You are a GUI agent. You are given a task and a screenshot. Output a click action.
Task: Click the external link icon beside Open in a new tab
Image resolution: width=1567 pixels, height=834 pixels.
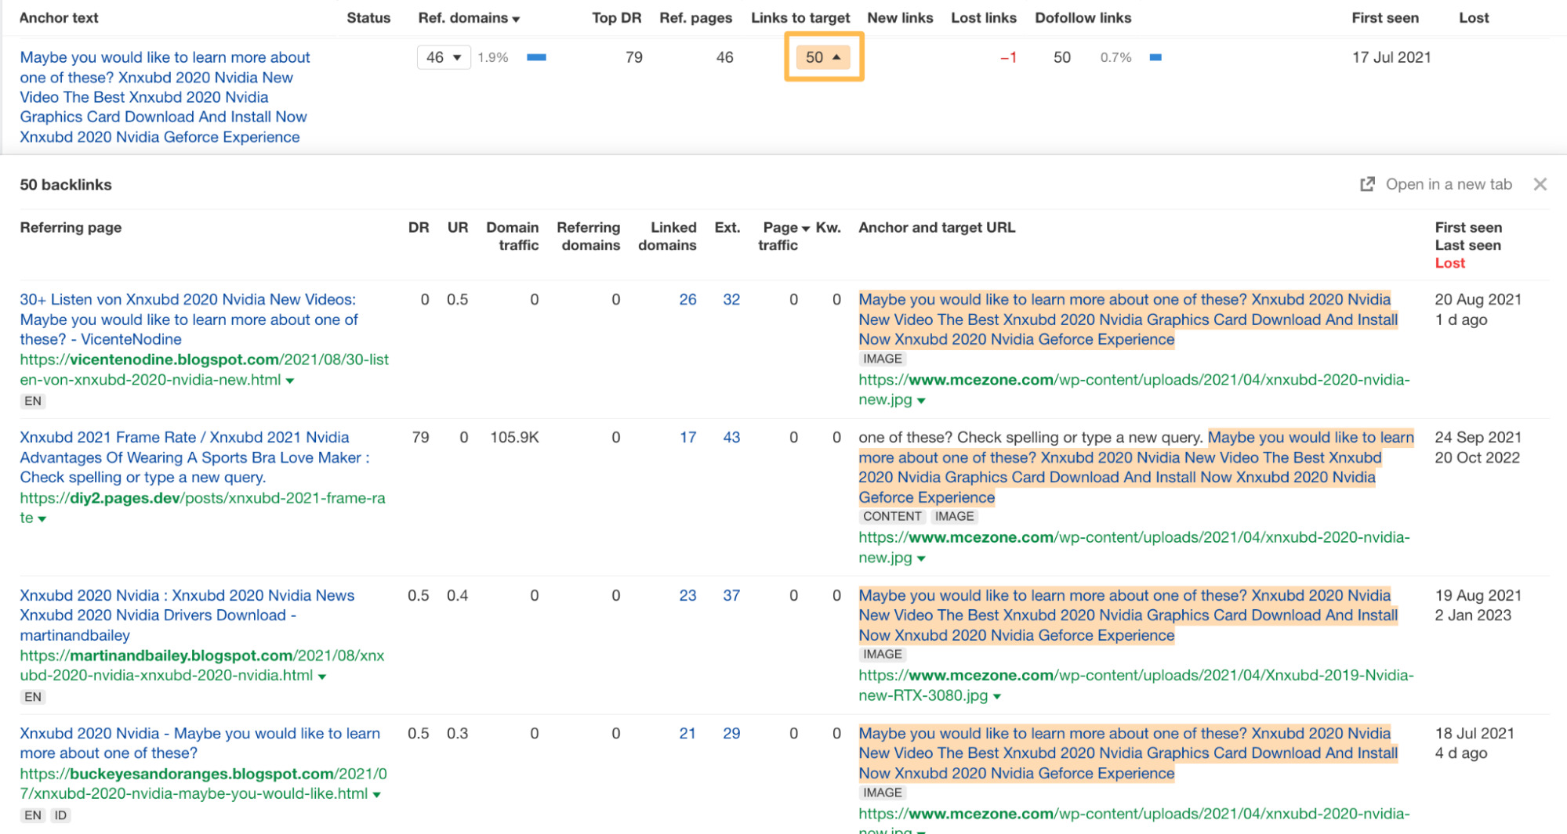1366,184
